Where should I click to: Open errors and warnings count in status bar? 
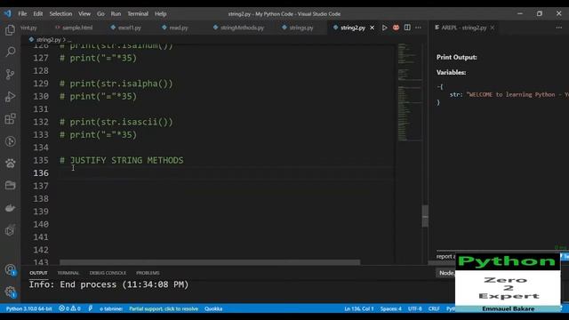click(69, 308)
